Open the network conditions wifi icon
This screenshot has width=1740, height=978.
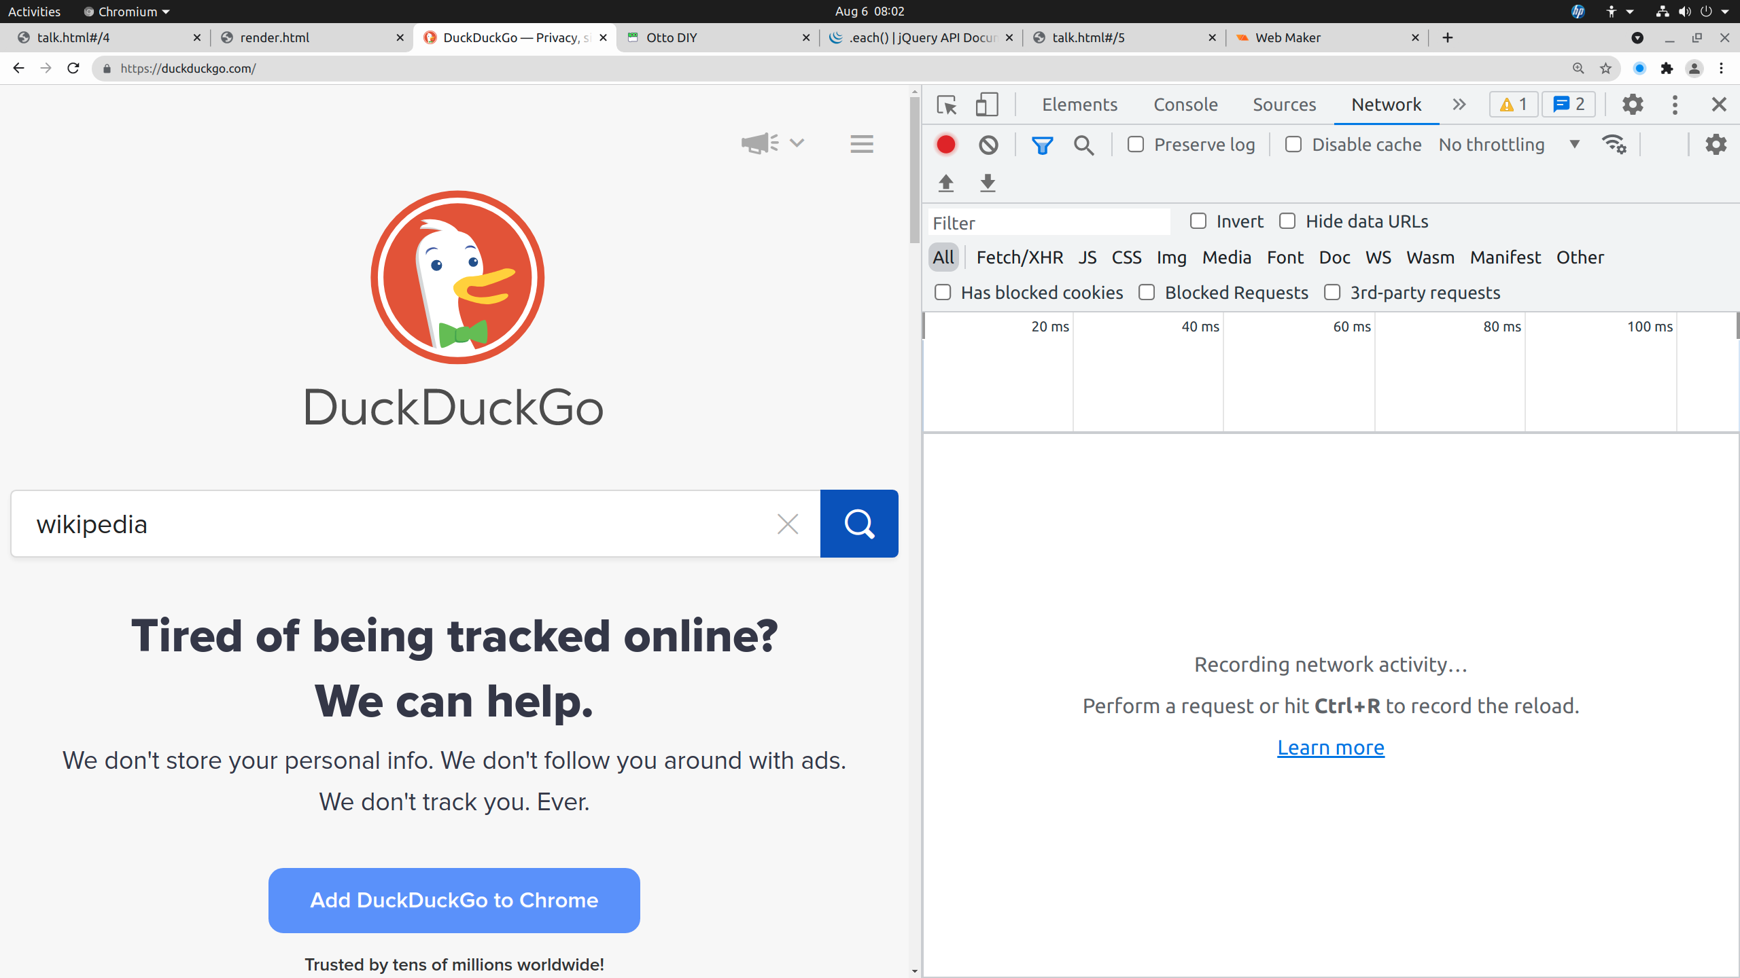(x=1614, y=145)
